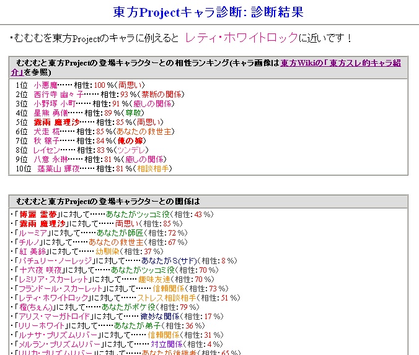Viewport: 419px width, 355px height.
Task: Click 両思い in the 小悪魔 row
Action: click(x=130, y=85)
